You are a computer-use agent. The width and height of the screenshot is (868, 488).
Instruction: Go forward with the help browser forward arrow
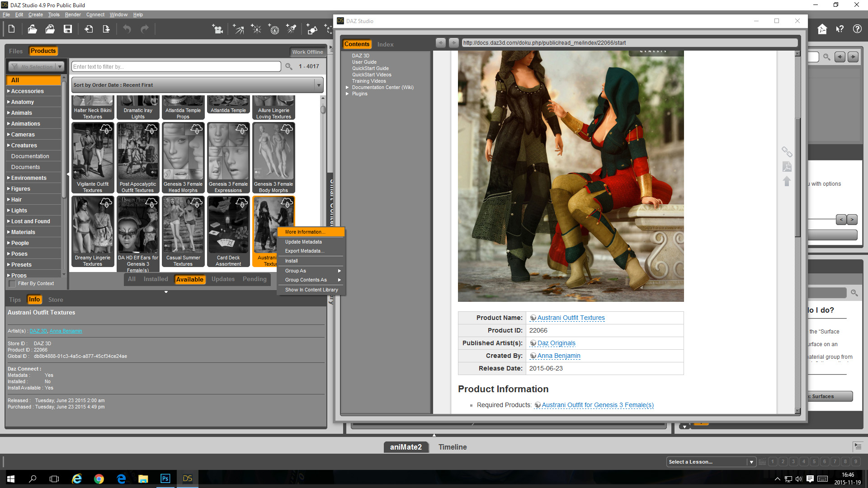pyautogui.click(x=454, y=43)
